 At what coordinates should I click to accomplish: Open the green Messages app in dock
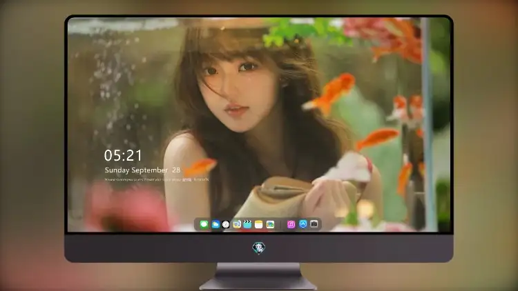pyautogui.click(x=204, y=224)
